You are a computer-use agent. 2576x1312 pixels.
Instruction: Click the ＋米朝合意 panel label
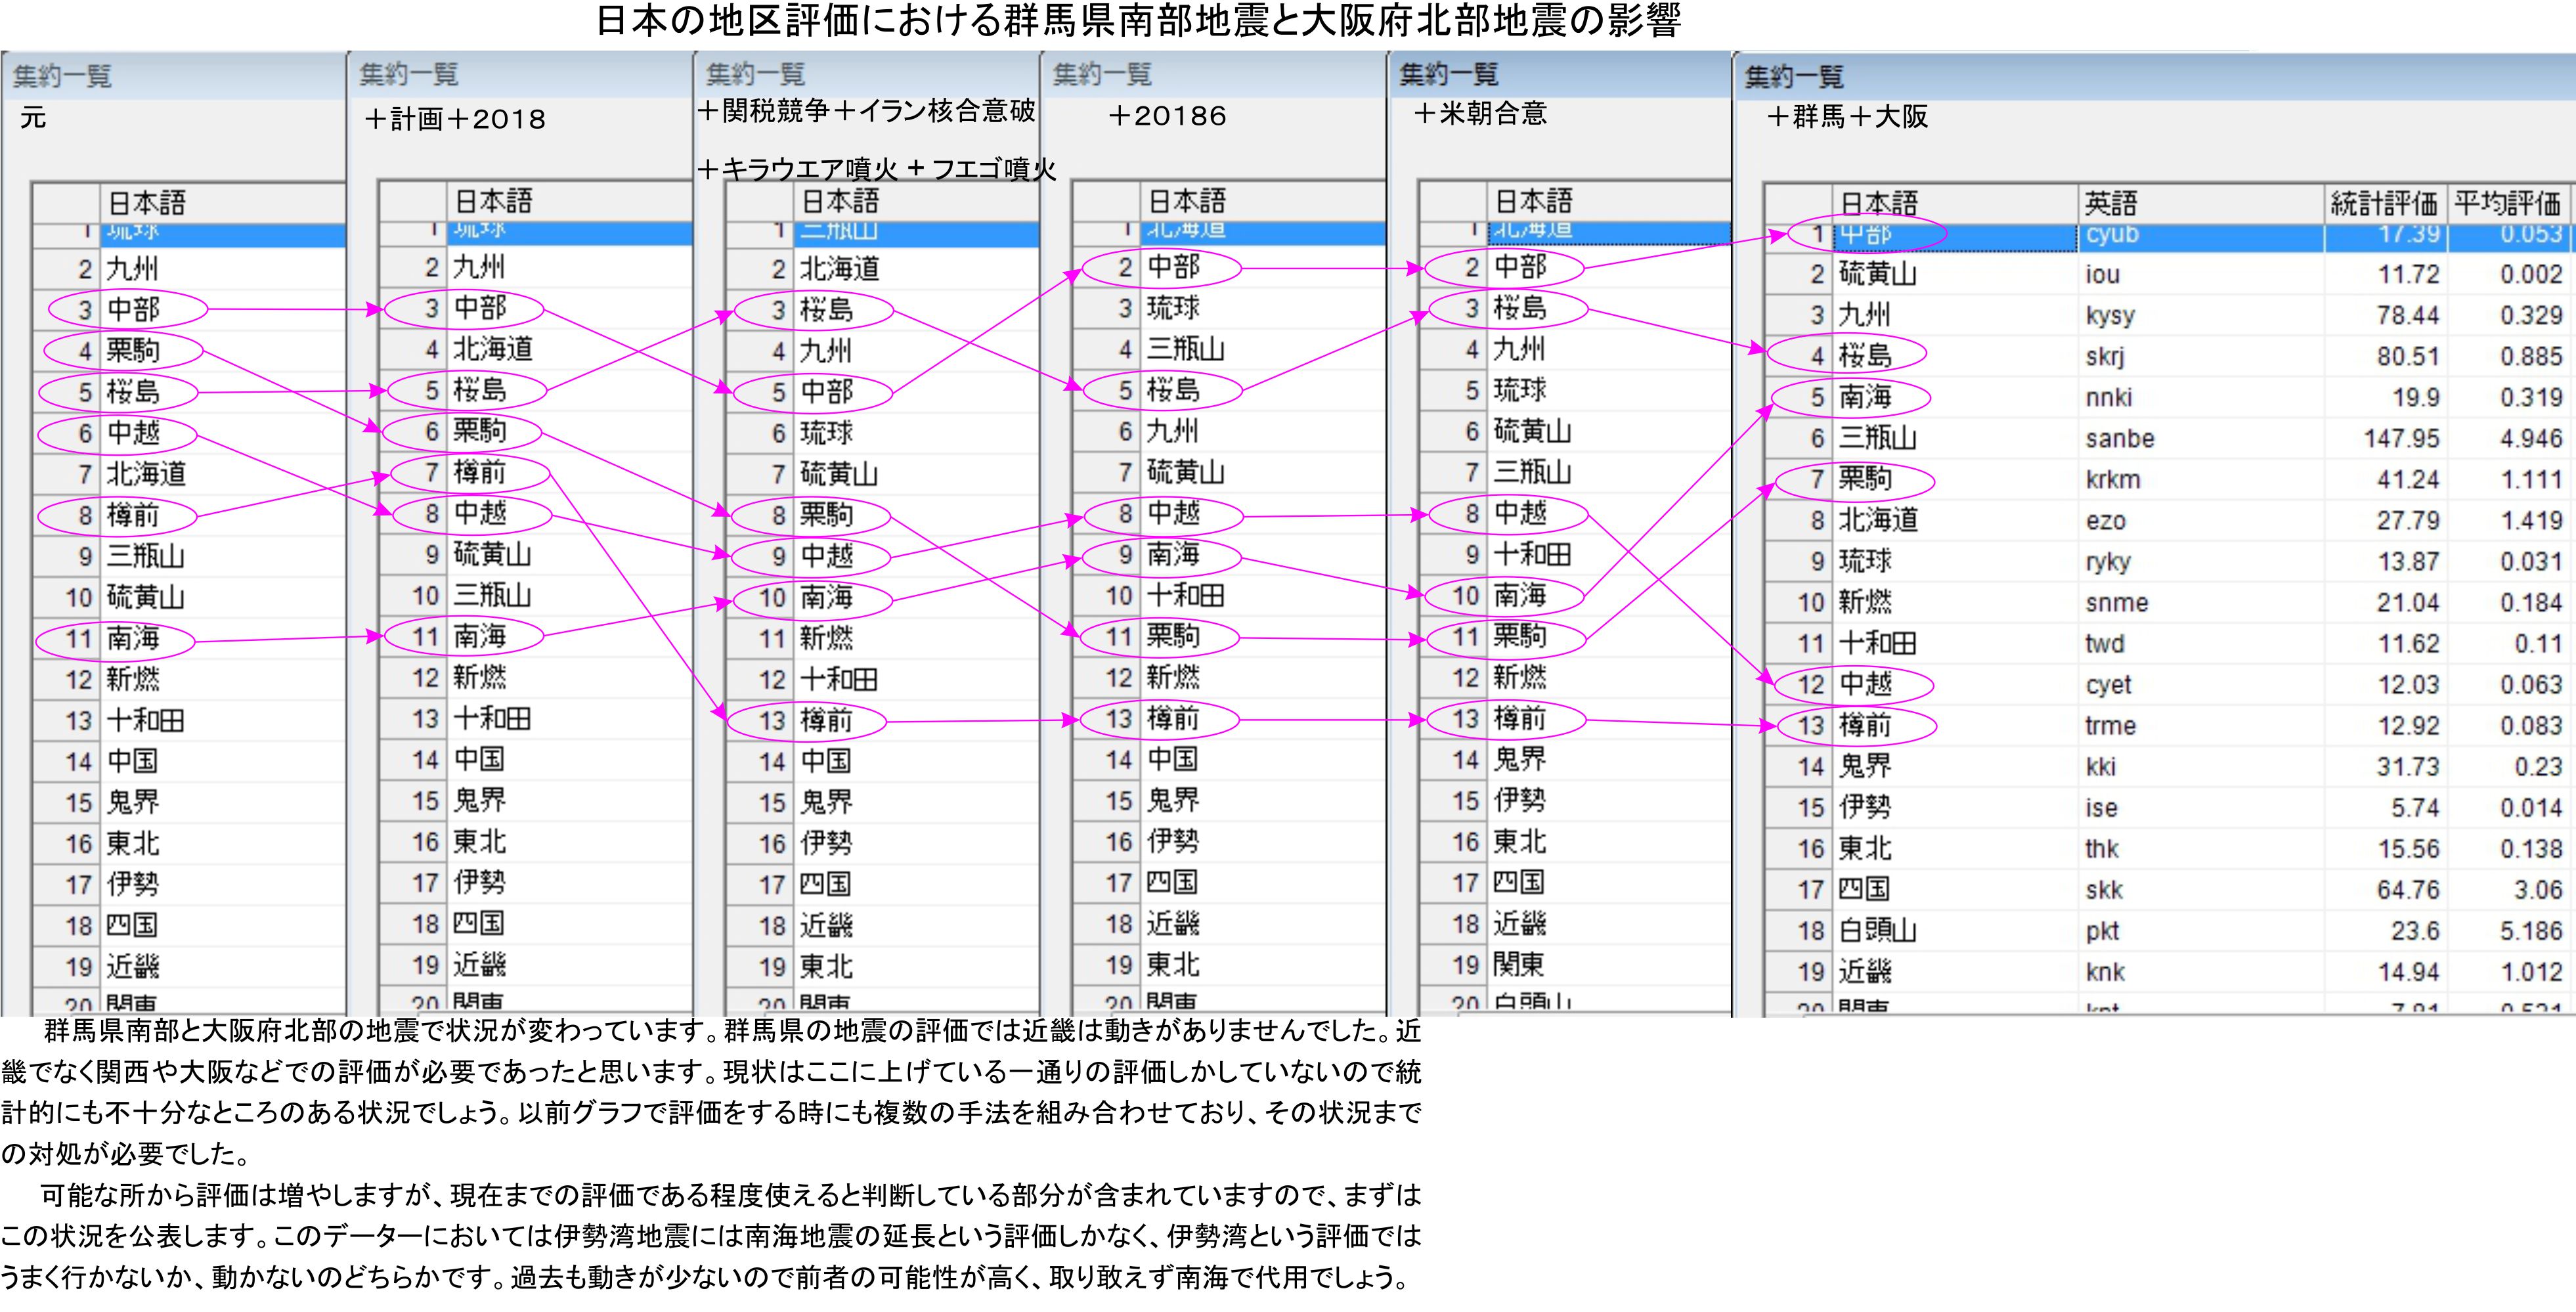1480,113
